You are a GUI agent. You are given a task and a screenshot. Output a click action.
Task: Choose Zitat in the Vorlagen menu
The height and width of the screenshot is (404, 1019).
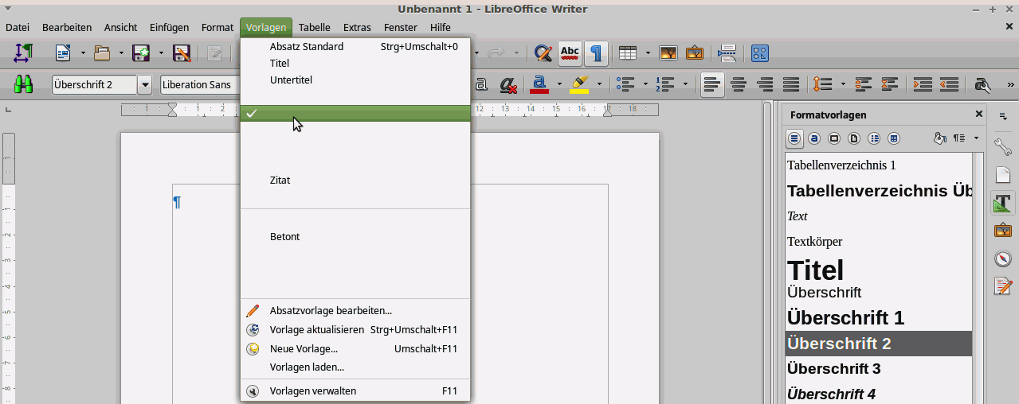pos(355,180)
